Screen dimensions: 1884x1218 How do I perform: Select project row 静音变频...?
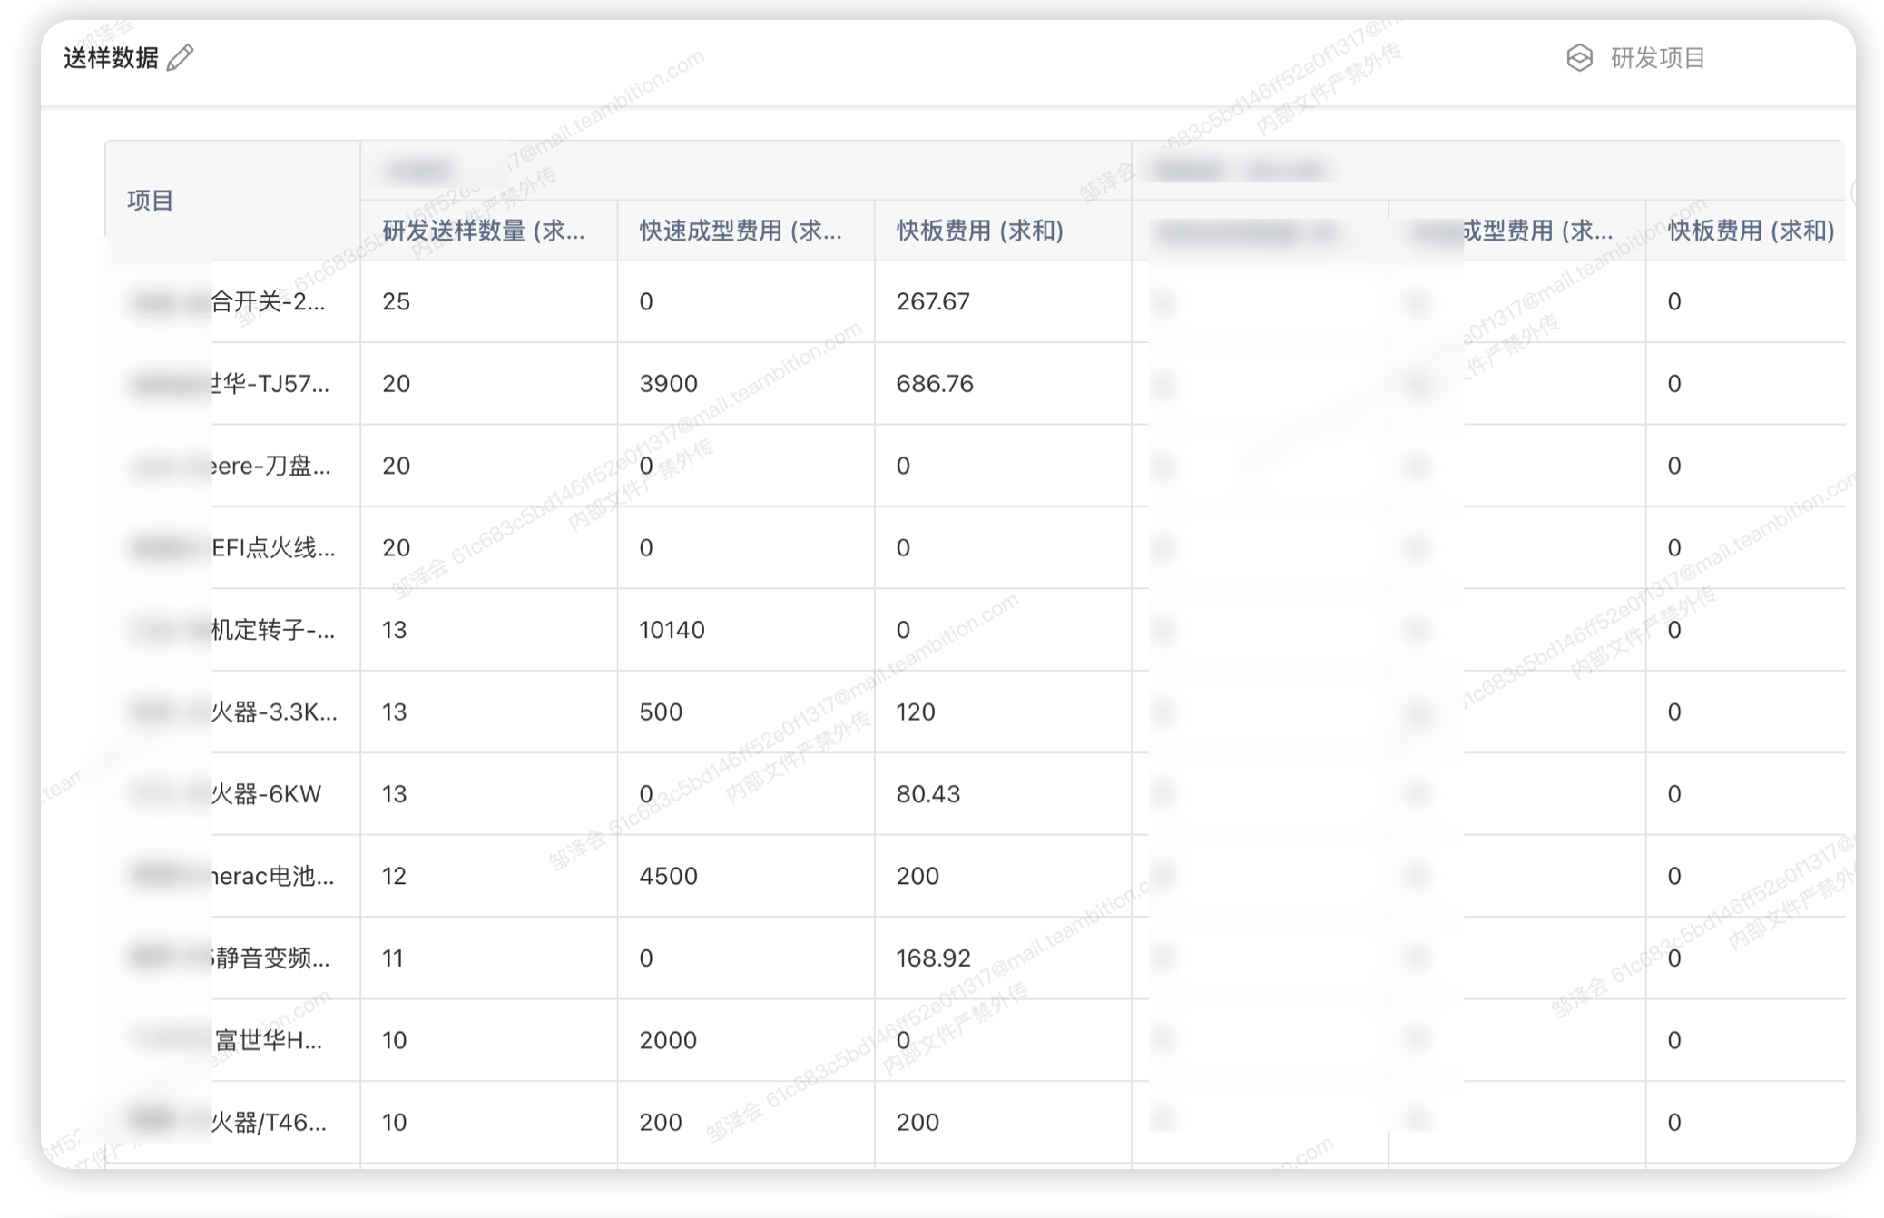(x=270, y=958)
